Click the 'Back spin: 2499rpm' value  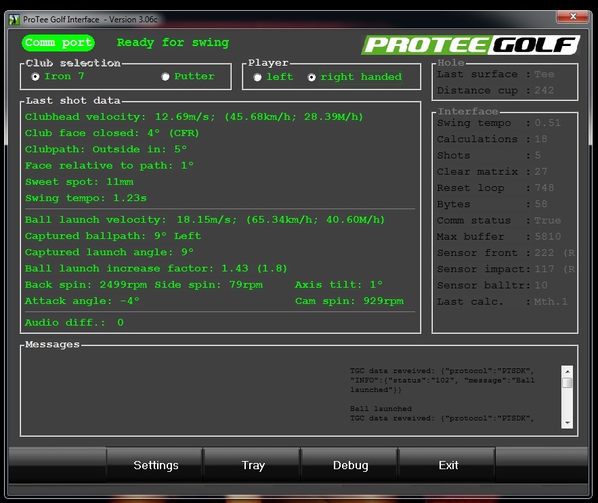coord(86,285)
